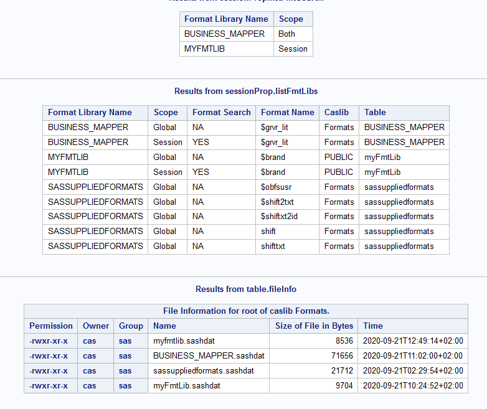Click the Caslib column header
This screenshot has width=487, height=409.
coord(336,113)
